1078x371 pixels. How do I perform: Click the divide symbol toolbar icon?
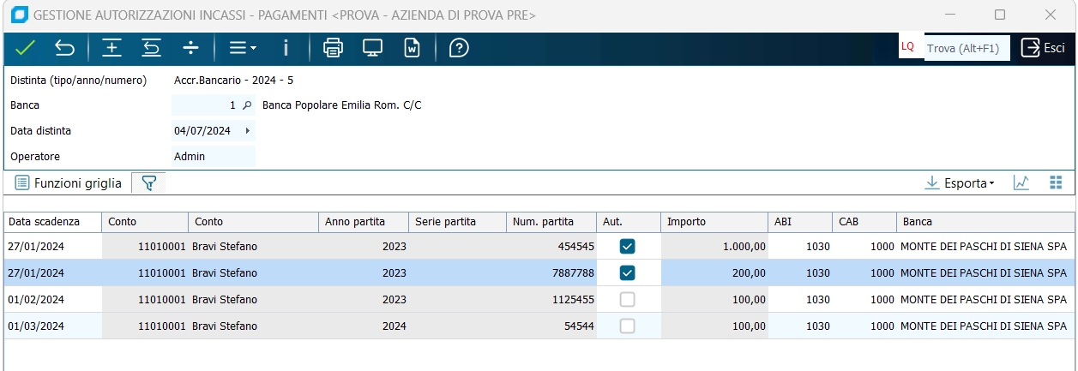coord(191,48)
